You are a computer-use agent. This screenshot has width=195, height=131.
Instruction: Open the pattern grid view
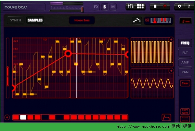(x=140, y=6)
